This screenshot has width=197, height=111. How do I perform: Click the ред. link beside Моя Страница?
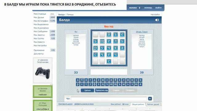tap(52, 14)
